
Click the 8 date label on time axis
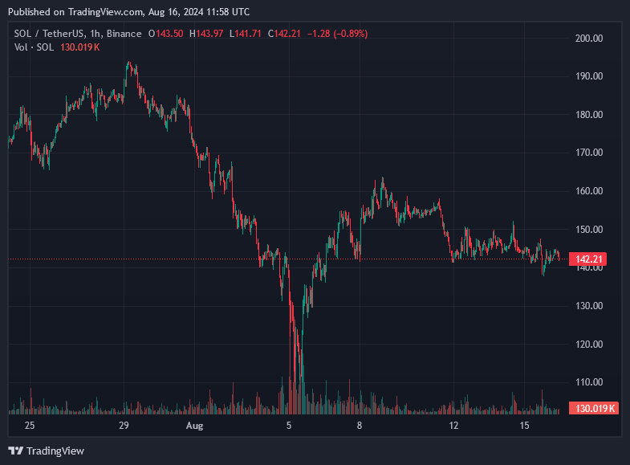(x=360, y=425)
